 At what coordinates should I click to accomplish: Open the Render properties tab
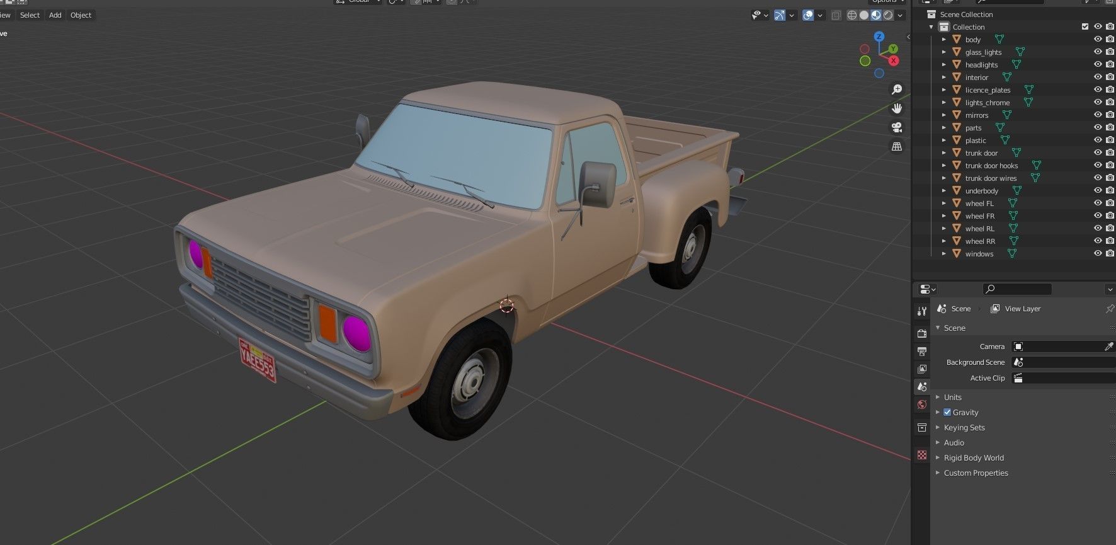click(x=922, y=333)
